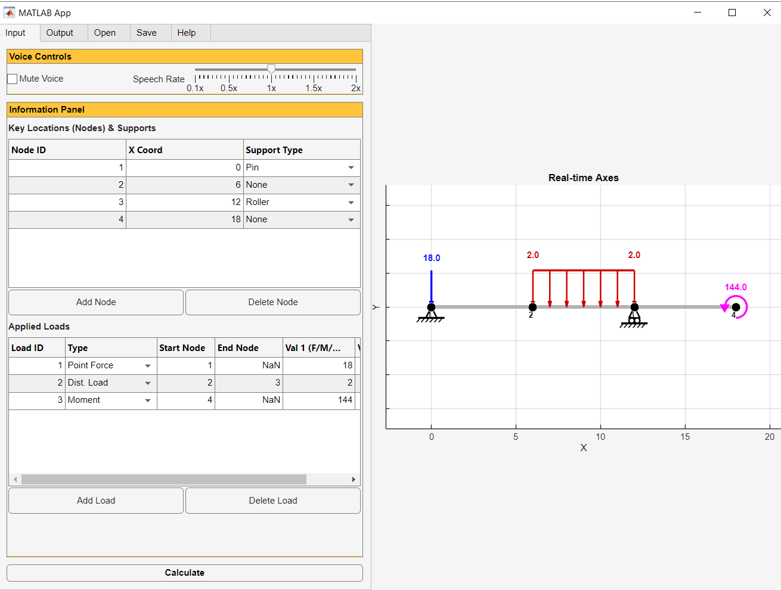This screenshot has width=781, height=590.
Task: Open the Point Force load type dropdown
Action: coord(148,365)
